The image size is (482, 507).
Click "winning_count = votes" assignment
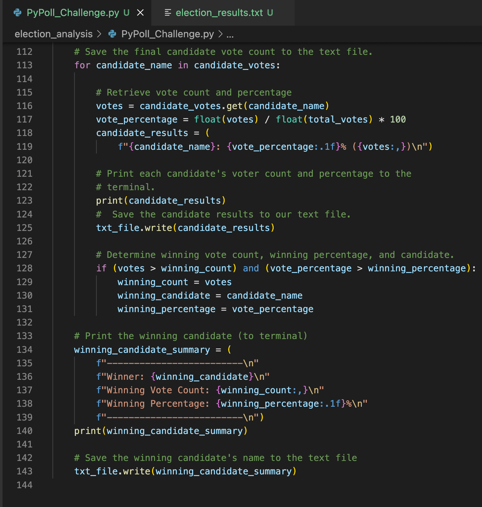pyautogui.click(x=174, y=282)
